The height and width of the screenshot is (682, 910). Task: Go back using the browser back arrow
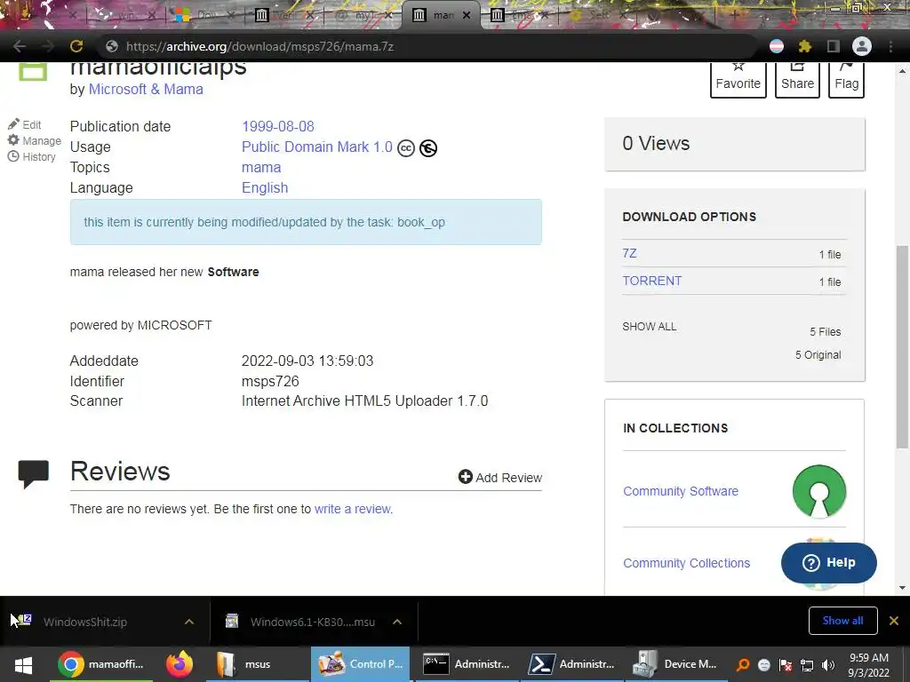pos(20,46)
